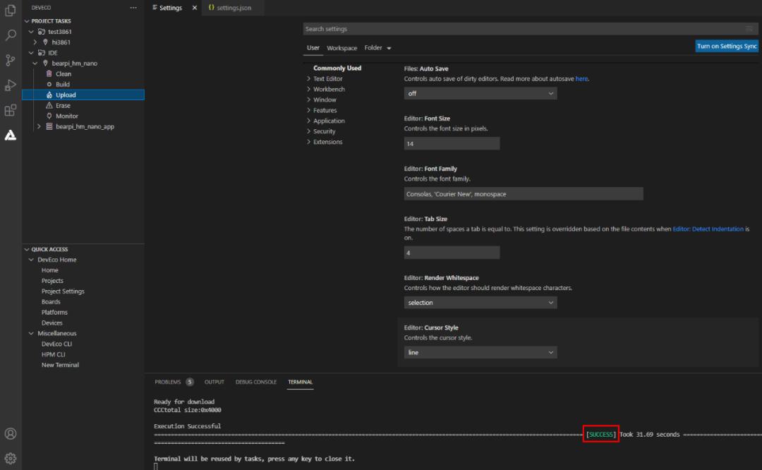
Task: Open New Terminal in Quick Access
Action: [x=60, y=365]
